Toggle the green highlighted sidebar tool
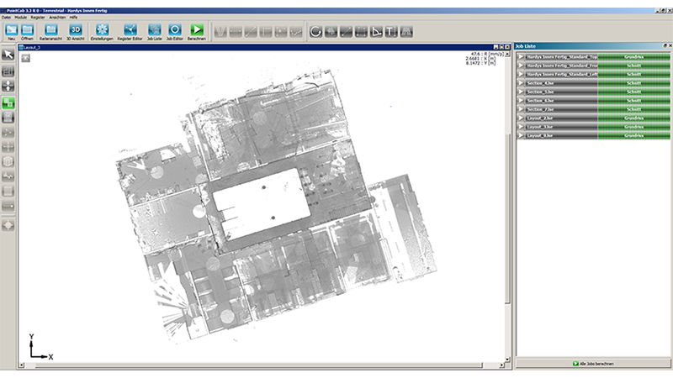This screenshot has height=378, width=673. tap(8, 102)
